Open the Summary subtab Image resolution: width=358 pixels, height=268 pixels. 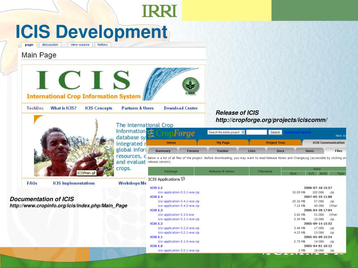click(x=163, y=151)
